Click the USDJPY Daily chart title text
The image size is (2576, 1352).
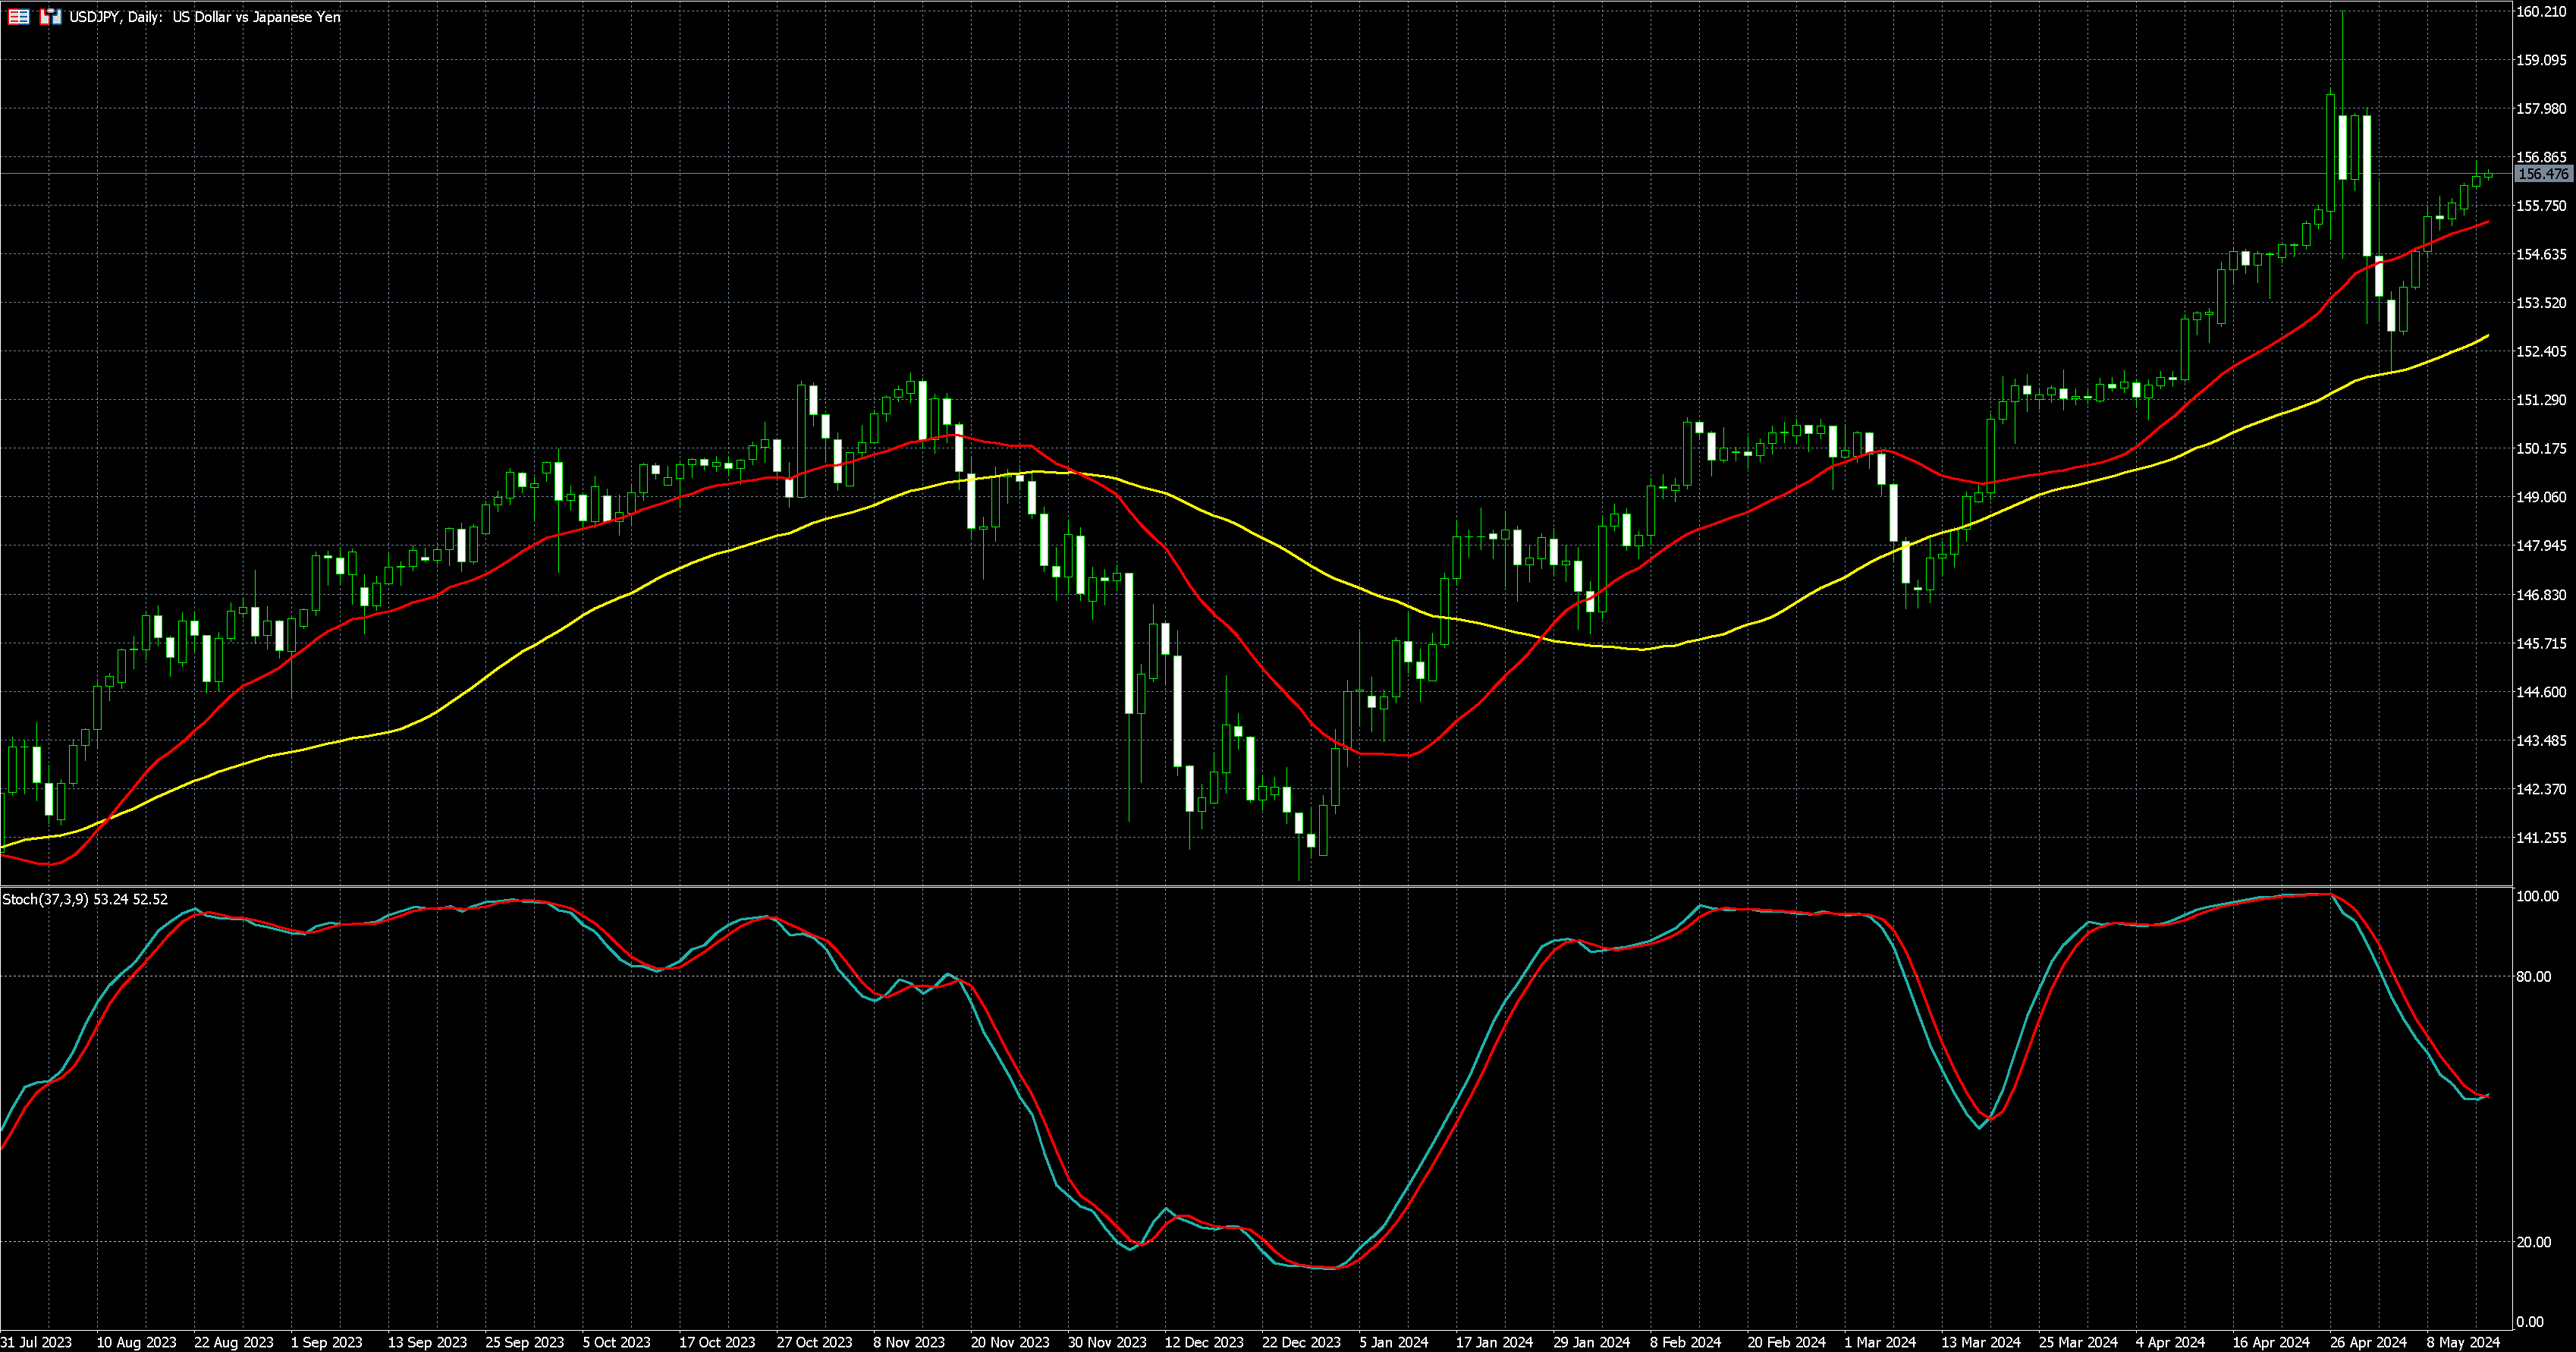point(204,17)
